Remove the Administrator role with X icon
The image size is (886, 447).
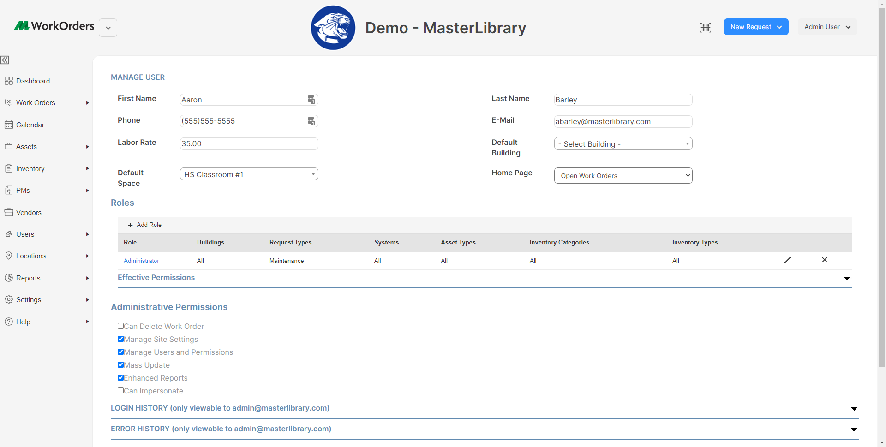(825, 260)
